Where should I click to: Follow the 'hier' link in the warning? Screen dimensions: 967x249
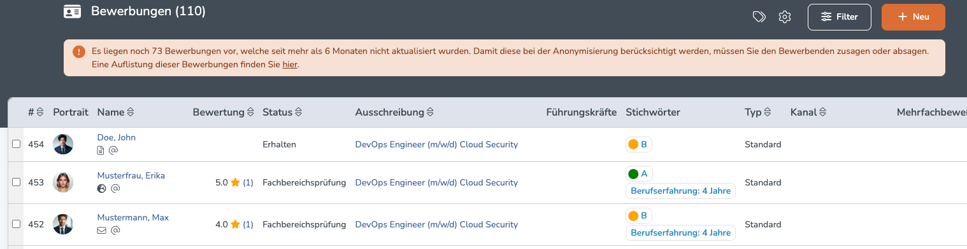pos(290,64)
